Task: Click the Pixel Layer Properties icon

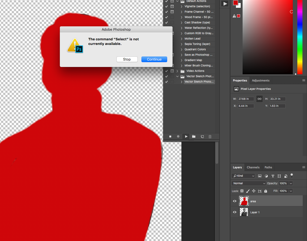Action: click(236, 89)
